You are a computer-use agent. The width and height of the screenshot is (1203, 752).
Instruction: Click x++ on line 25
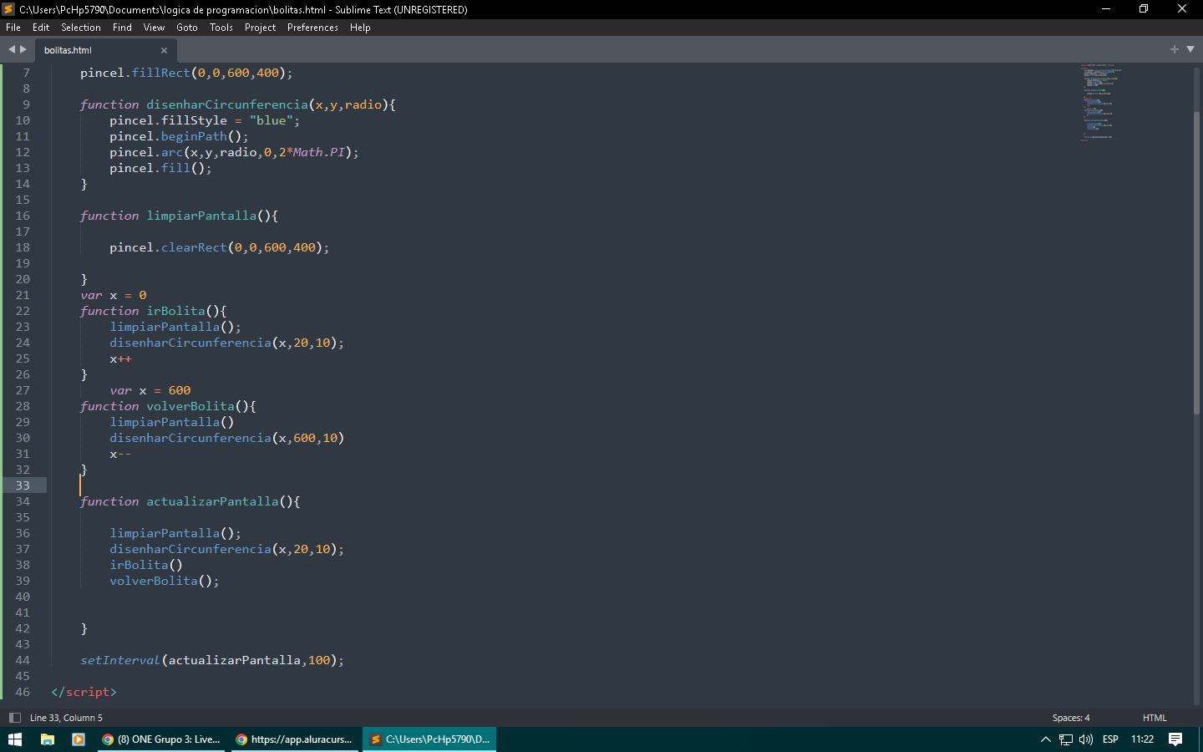[x=120, y=358]
